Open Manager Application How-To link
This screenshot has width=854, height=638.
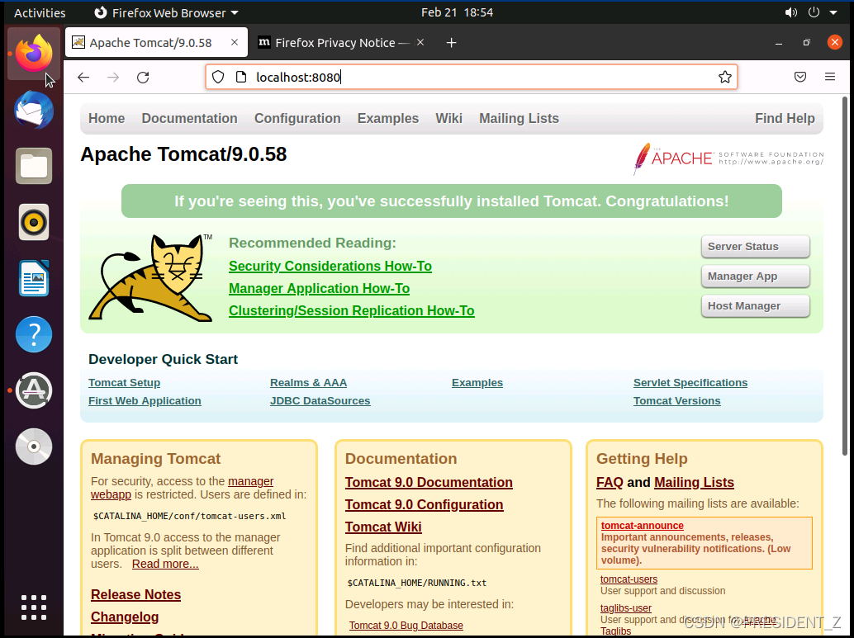pyautogui.click(x=319, y=289)
